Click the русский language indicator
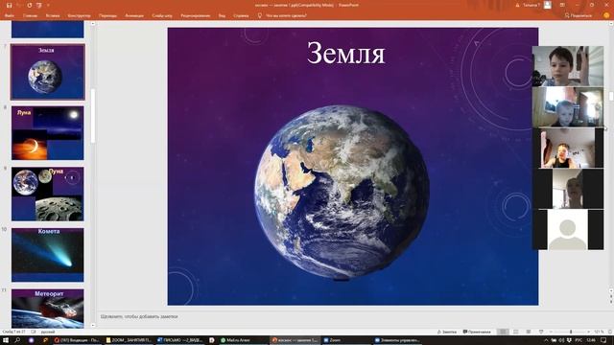Image resolution: width=614 pixels, height=345 pixels. point(48,332)
